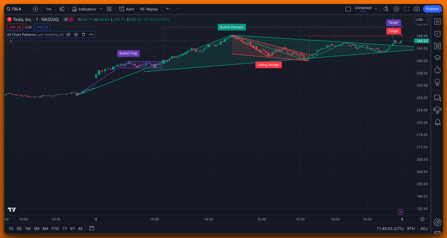Image resolution: width=447 pixels, height=238 pixels.
Task: Click the blue 246.39 buy price box
Action: pos(42,27)
